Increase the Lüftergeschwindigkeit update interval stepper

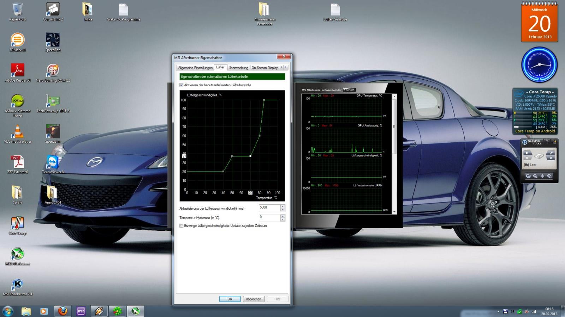pos(282,206)
